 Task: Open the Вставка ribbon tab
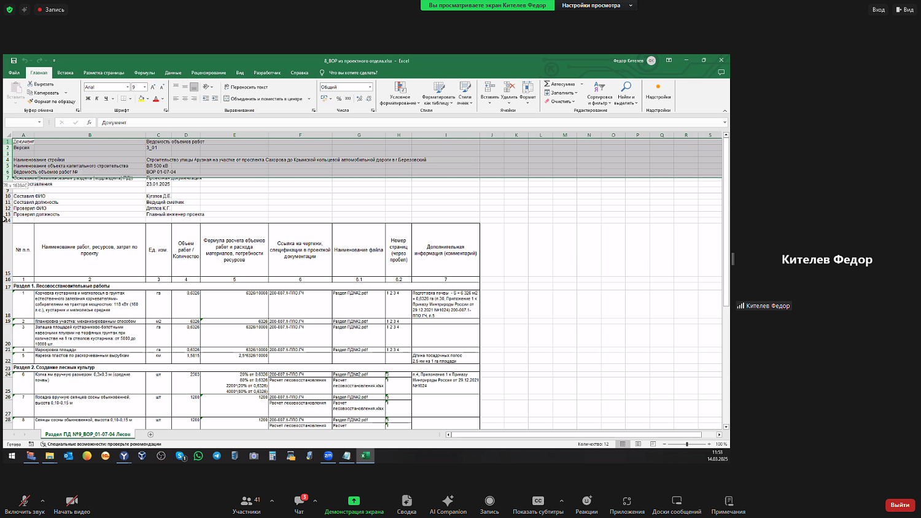(x=65, y=73)
